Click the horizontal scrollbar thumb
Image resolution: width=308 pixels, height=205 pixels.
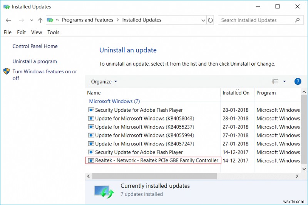[x=154, y=176]
